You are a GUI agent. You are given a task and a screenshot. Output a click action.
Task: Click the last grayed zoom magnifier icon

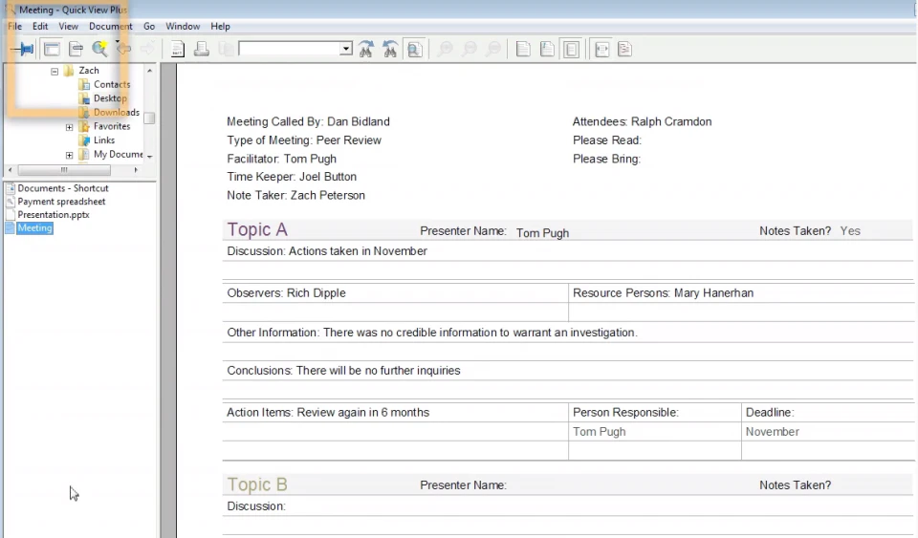(x=494, y=49)
